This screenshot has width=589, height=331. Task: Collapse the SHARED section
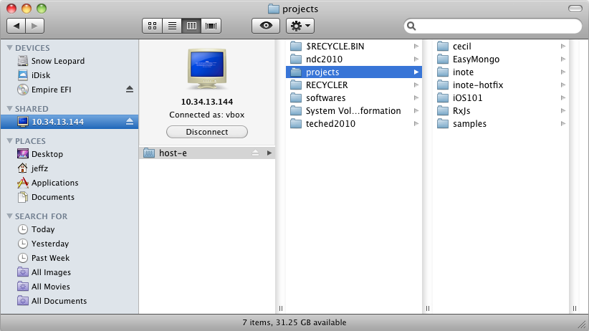pyautogui.click(x=10, y=109)
